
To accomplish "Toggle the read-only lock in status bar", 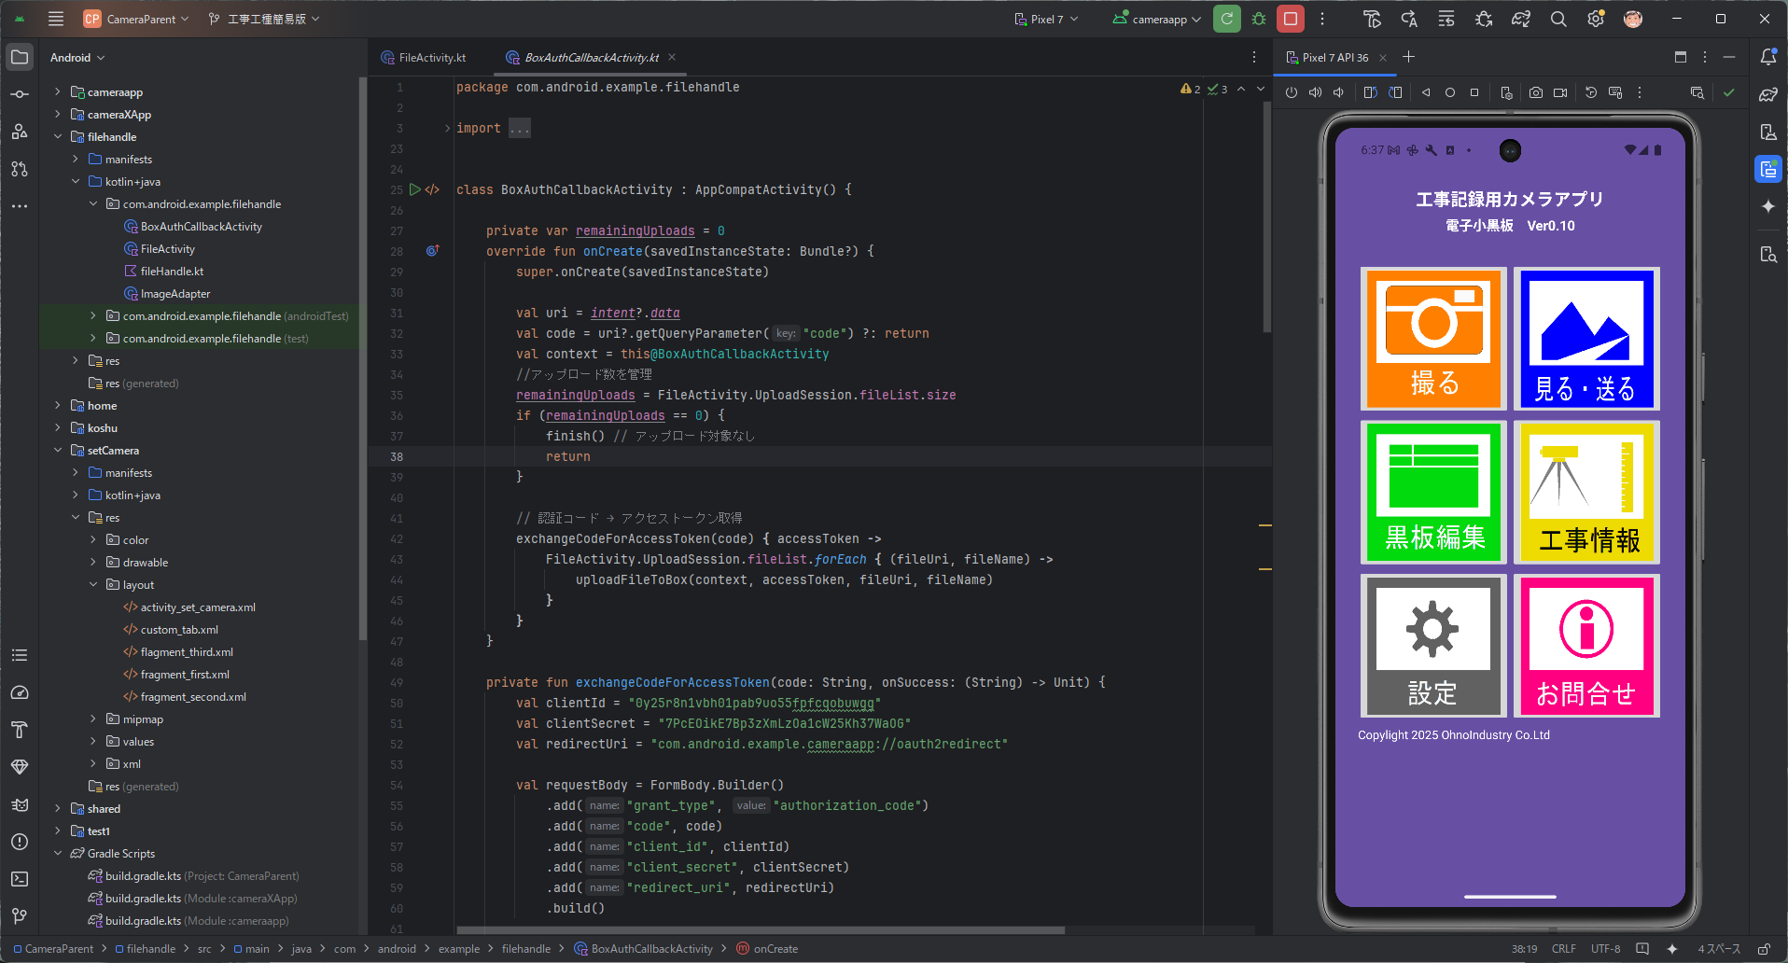I will pos(1764,949).
